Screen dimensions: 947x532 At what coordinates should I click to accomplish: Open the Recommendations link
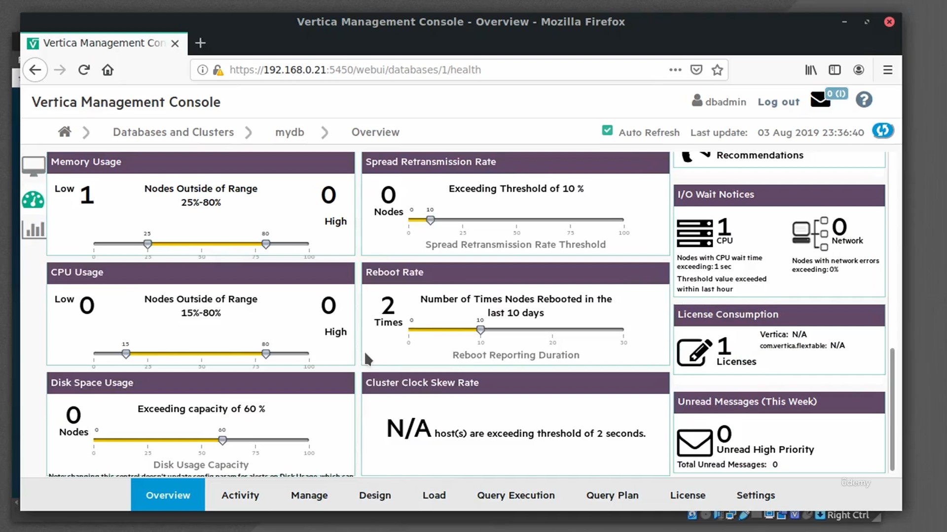pos(760,155)
